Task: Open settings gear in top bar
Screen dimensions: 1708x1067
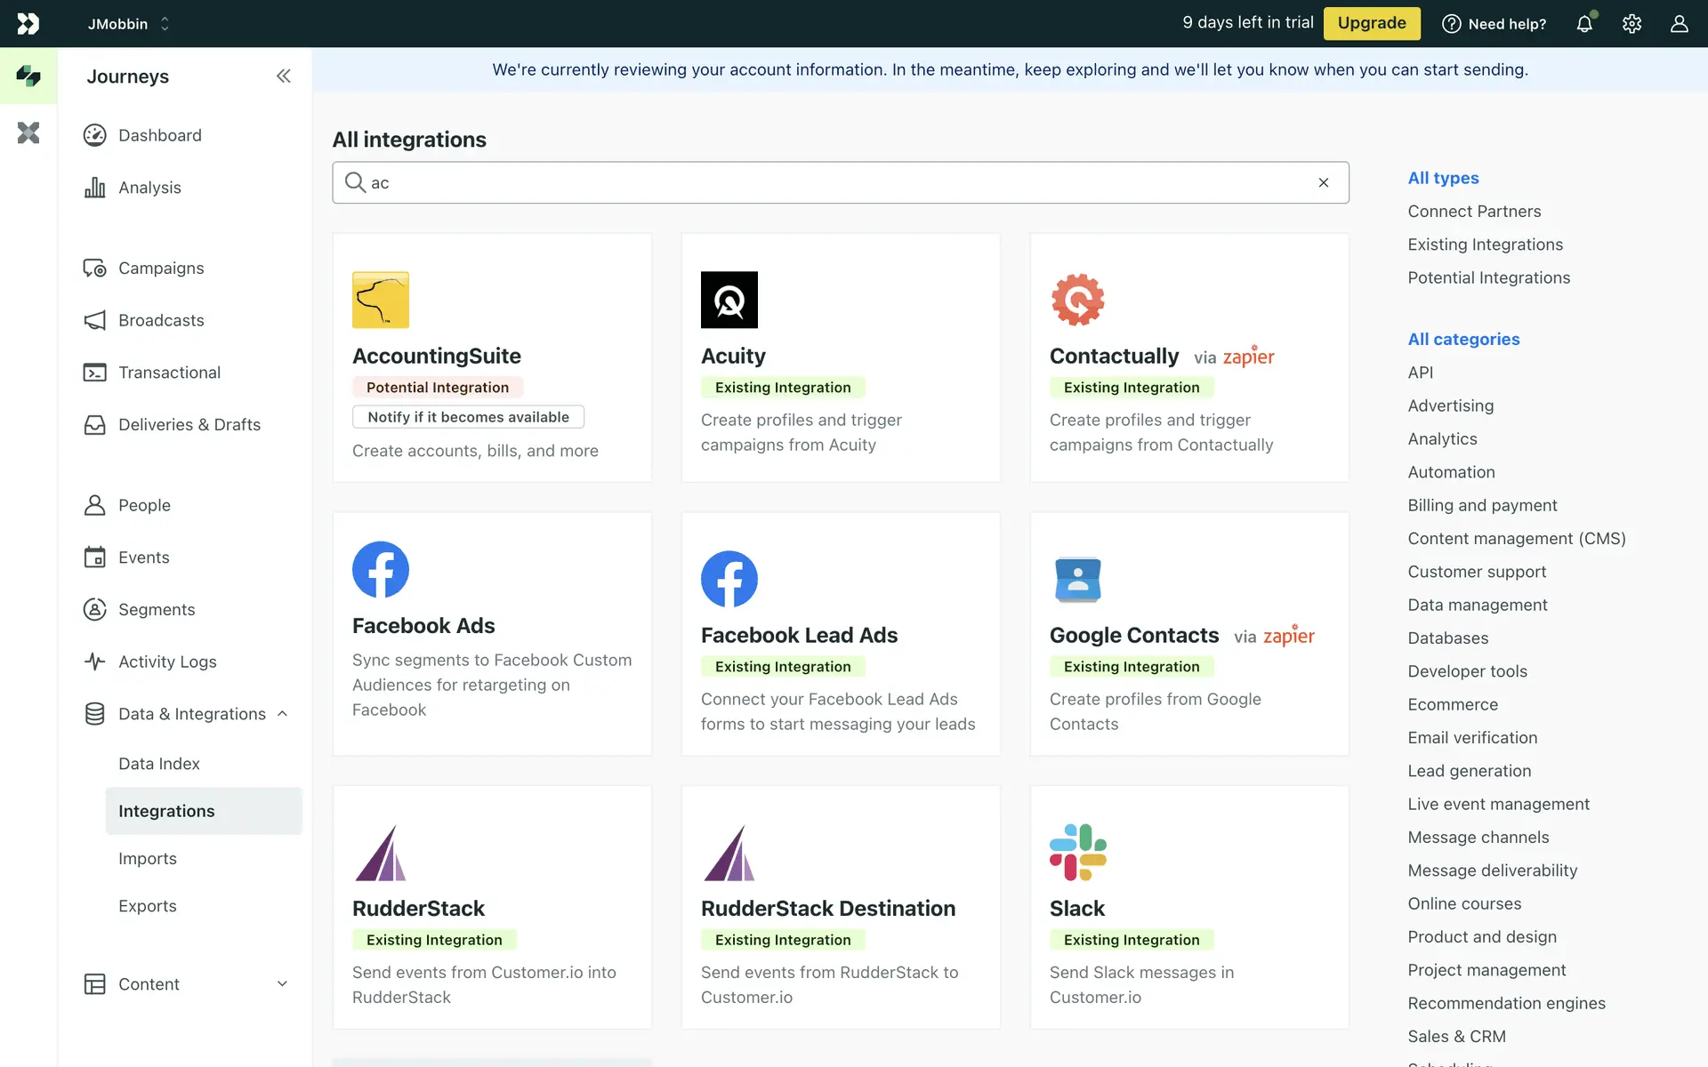Action: tap(1631, 24)
